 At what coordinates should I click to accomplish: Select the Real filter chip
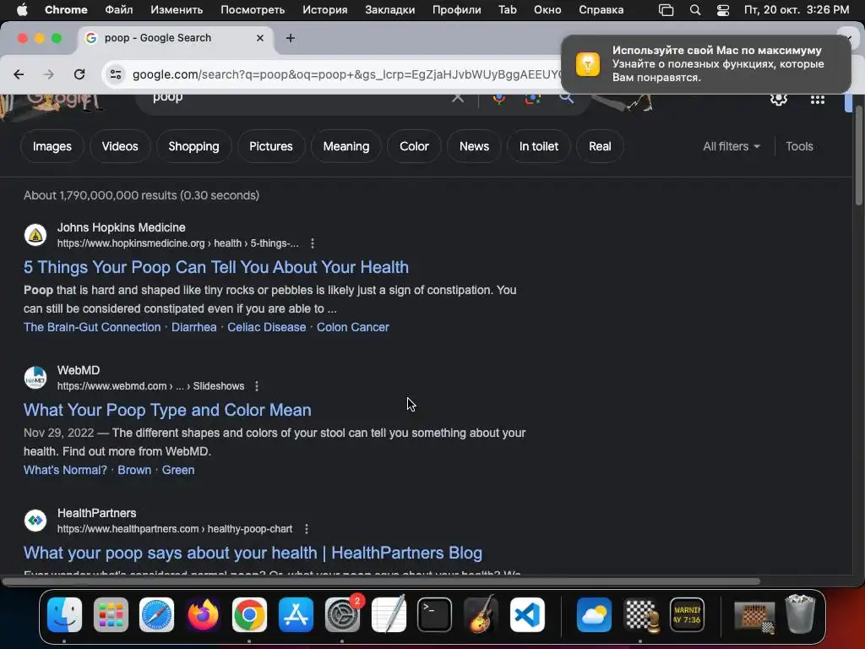tap(600, 147)
